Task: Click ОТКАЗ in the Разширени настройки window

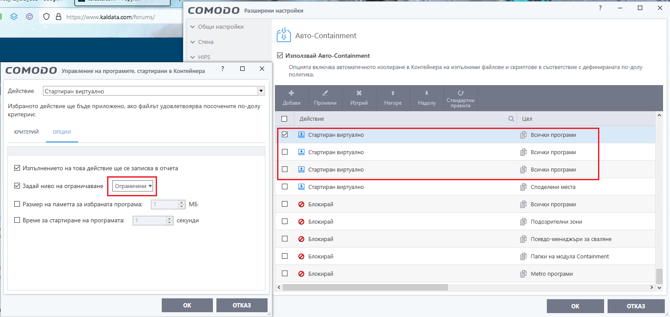Action: point(636,306)
